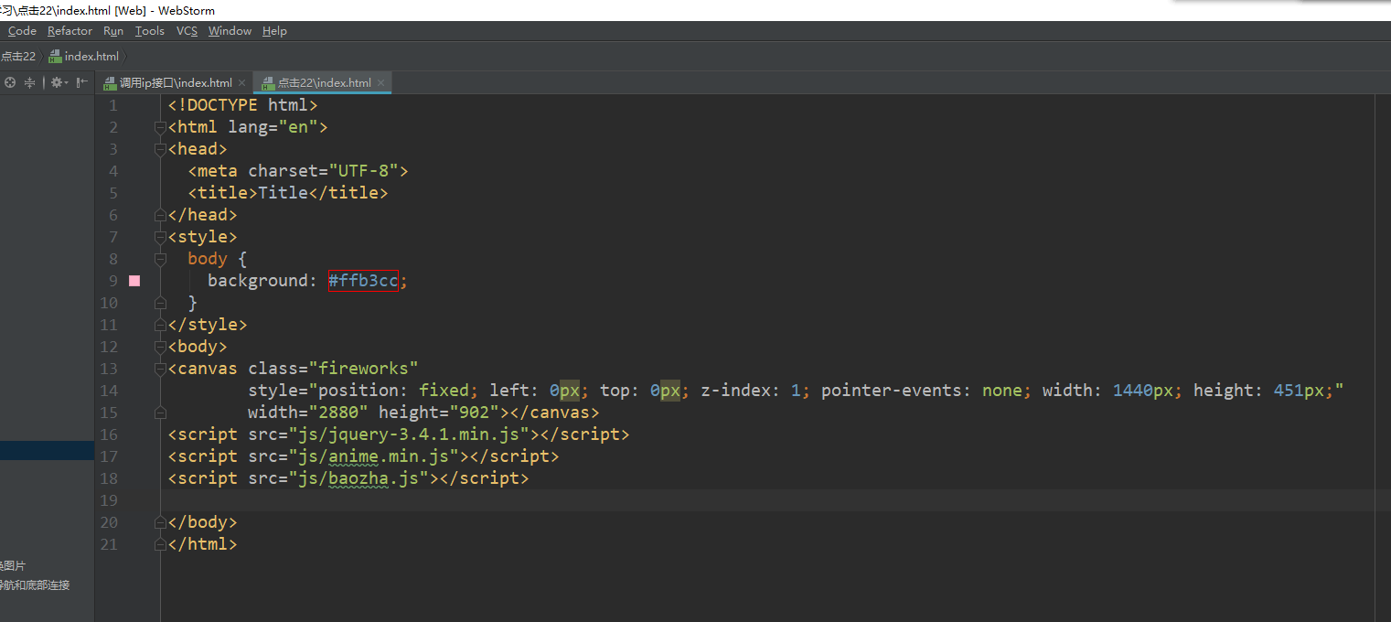Collapse the <canvas> element fold marker
Viewport: 1391px width, 622px height.
(161, 369)
